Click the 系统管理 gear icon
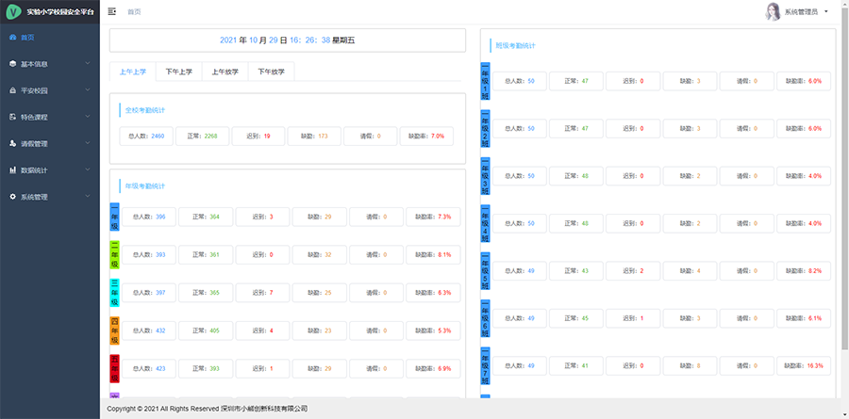The height and width of the screenshot is (419, 849). pyautogui.click(x=11, y=197)
